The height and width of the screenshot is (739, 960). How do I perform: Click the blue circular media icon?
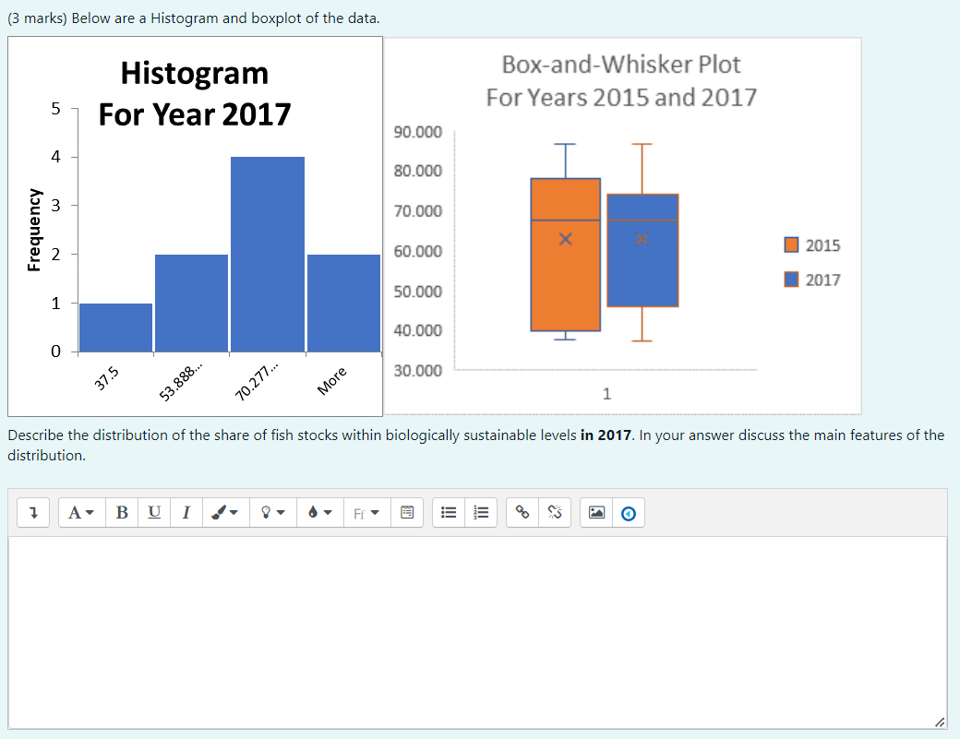coord(629,513)
